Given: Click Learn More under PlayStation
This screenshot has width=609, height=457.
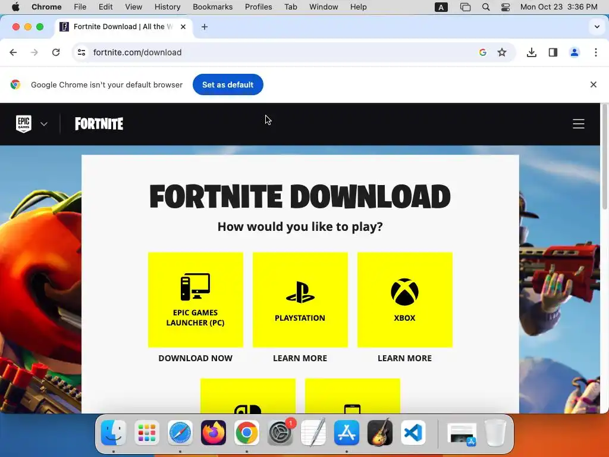Looking at the screenshot, I should pos(300,358).
